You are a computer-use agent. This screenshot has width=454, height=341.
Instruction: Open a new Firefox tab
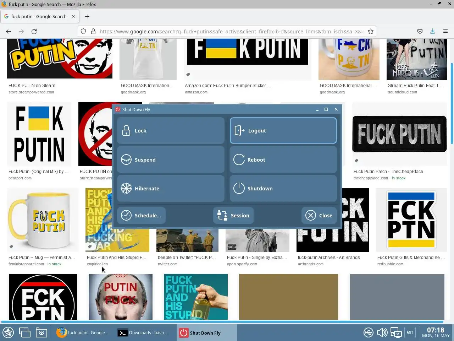coord(87,16)
